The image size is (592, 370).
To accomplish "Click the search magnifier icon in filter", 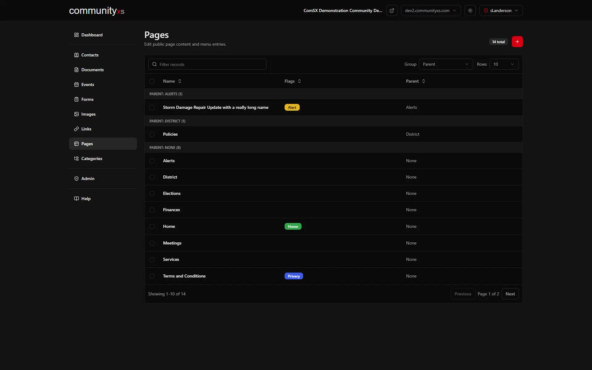I will [x=154, y=64].
